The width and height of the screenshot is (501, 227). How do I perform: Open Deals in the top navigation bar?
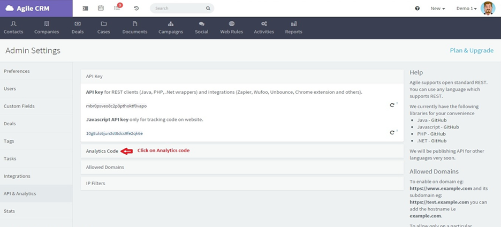78,28
